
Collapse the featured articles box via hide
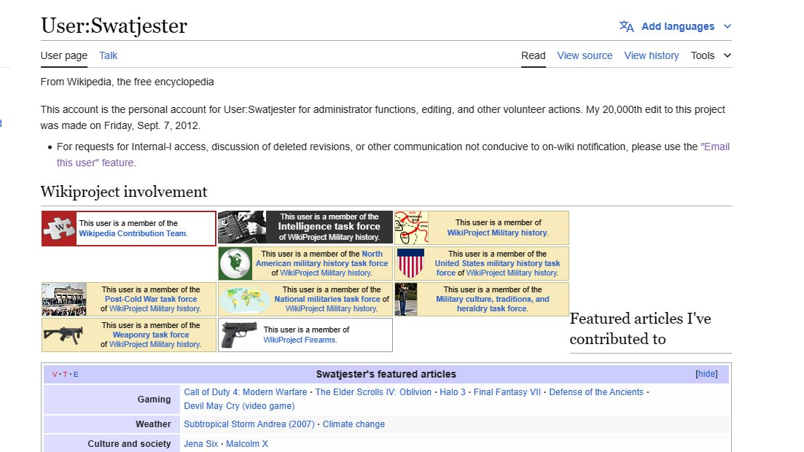(x=706, y=374)
